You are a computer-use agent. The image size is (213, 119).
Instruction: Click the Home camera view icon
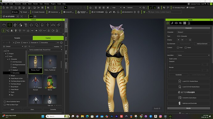coord(90,8)
